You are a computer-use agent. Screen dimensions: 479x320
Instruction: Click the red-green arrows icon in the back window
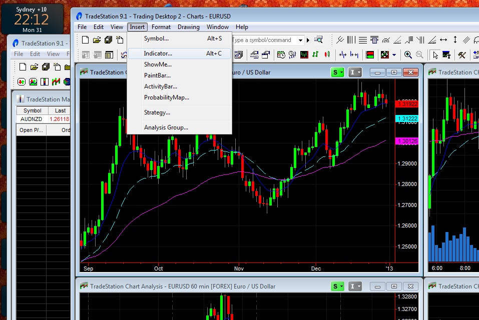pyautogui.click(x=22, y=82)
